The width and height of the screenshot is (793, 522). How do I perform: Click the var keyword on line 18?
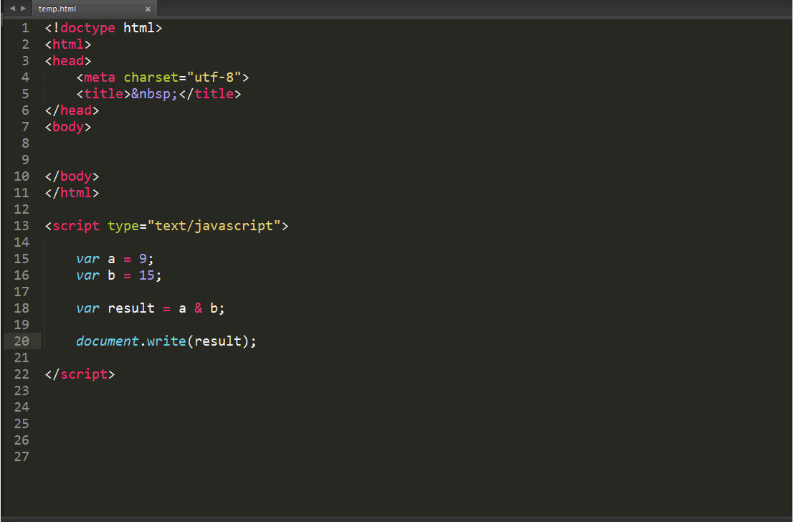88,308
